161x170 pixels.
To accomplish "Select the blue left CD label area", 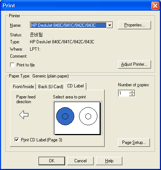I will pyautogui.click(x=65, y=116).
